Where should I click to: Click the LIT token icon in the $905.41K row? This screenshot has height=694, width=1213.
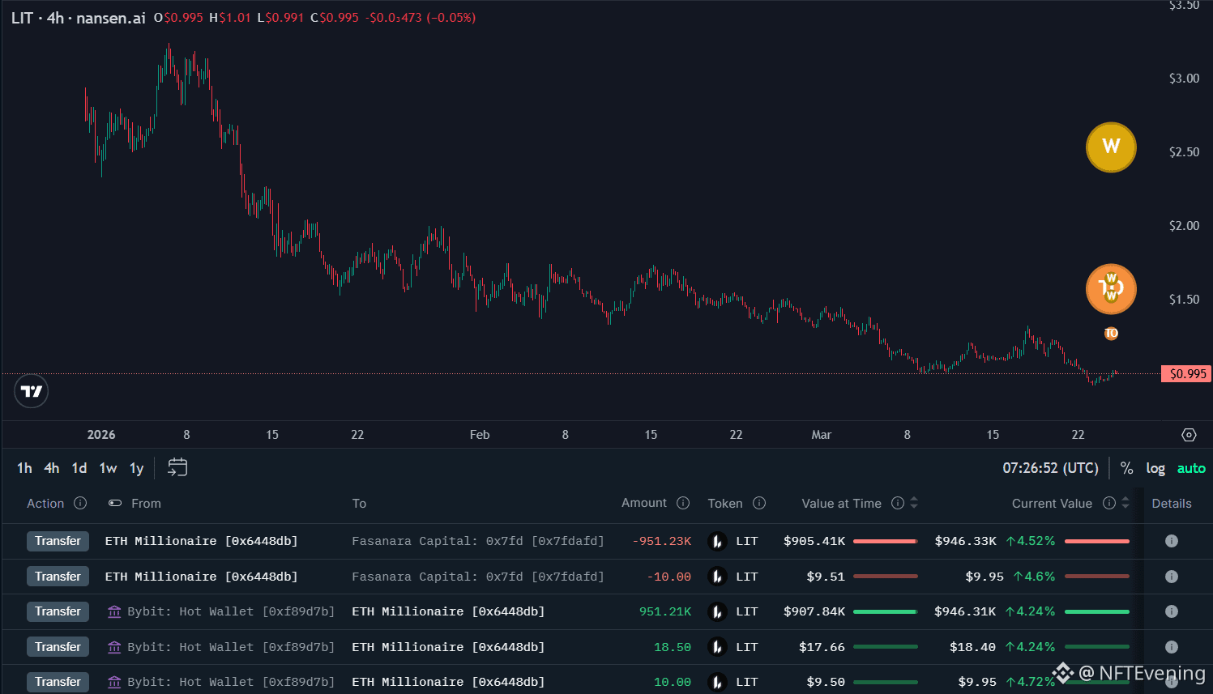(717, 541)
